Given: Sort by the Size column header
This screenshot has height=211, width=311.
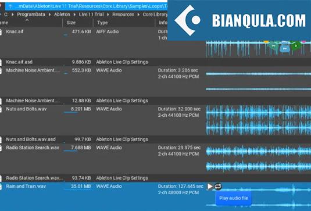Looking at the screenshot, I should point(71,23).
